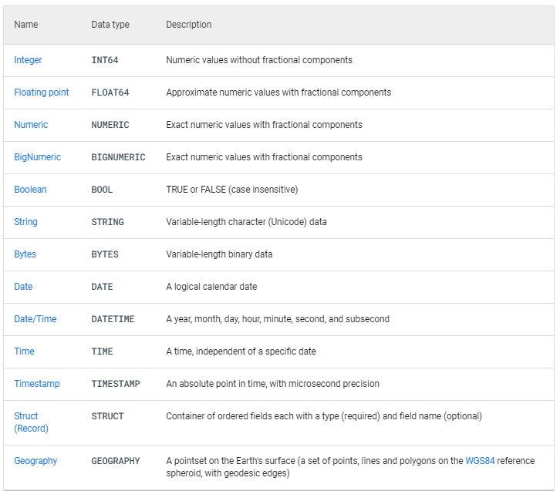Open the Date/Time link
Image resolution: width=560 pixels, height=491 pixels.
tap(35, 319)
